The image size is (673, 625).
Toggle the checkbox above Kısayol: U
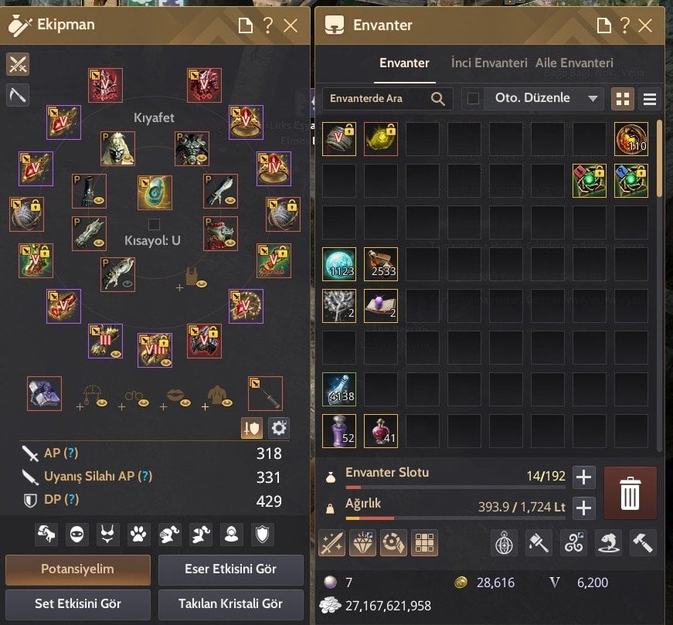[154, 224]
